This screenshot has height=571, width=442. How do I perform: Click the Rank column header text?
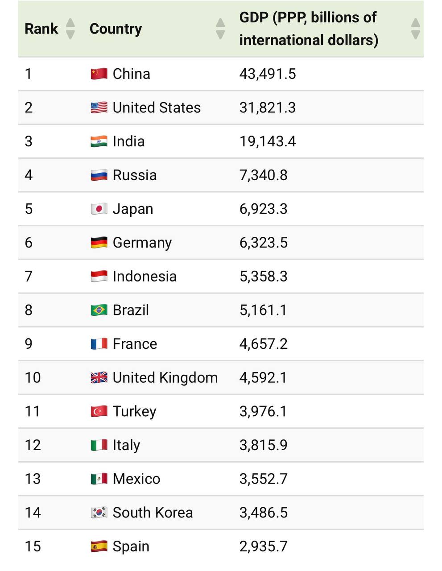pos(41,29)
